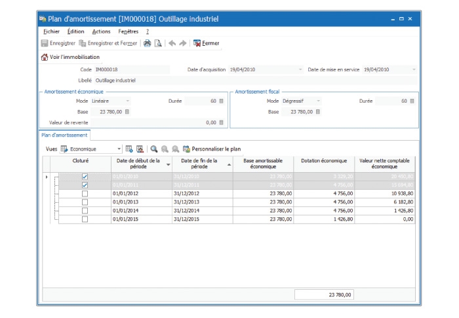Click the printer icon in the toolbar
This screenshot has height=318, width=459.
pyautogui.click(x=148, y=43)
